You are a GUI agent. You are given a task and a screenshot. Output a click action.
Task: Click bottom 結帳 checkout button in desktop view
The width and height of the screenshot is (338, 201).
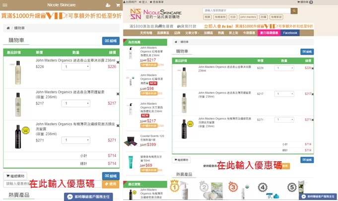pyautogui.click(x=307, y=160)
